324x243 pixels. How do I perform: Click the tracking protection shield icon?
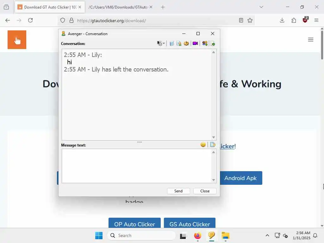tap(63, 20)
